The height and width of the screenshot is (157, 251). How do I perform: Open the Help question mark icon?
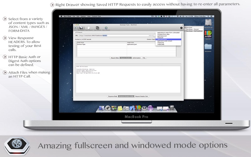click(181, 28)
